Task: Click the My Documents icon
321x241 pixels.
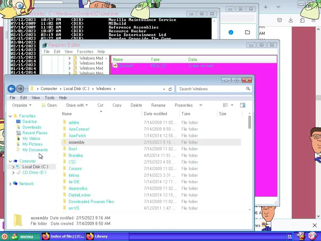Action: (x=18, y=150)
